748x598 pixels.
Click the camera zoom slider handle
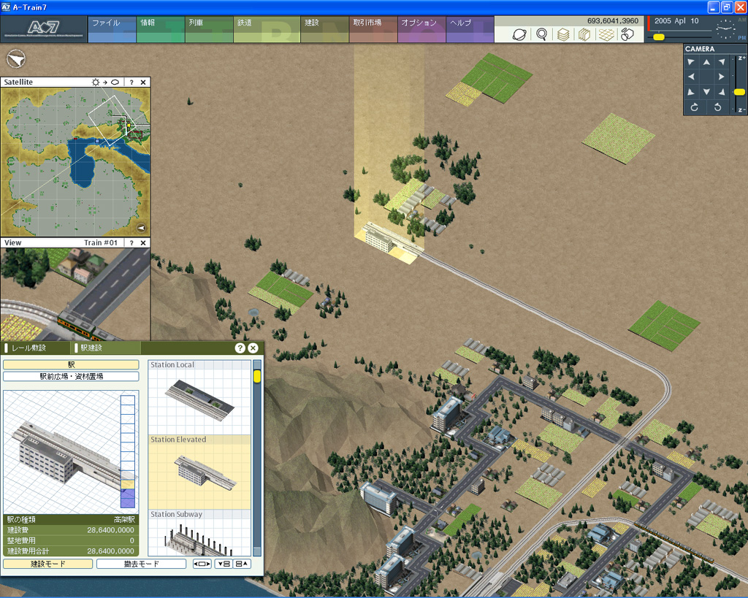pos(739,92)
